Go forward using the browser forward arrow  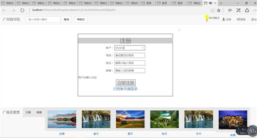[13, 10]
